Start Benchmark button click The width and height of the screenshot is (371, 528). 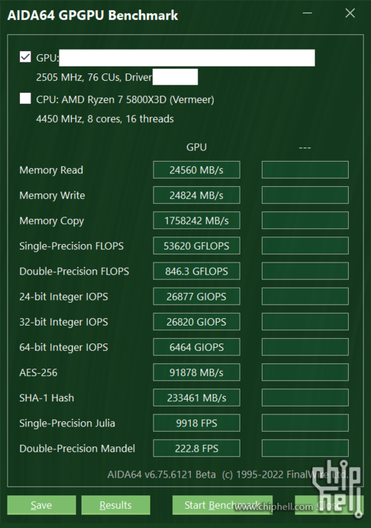(223, 505)
